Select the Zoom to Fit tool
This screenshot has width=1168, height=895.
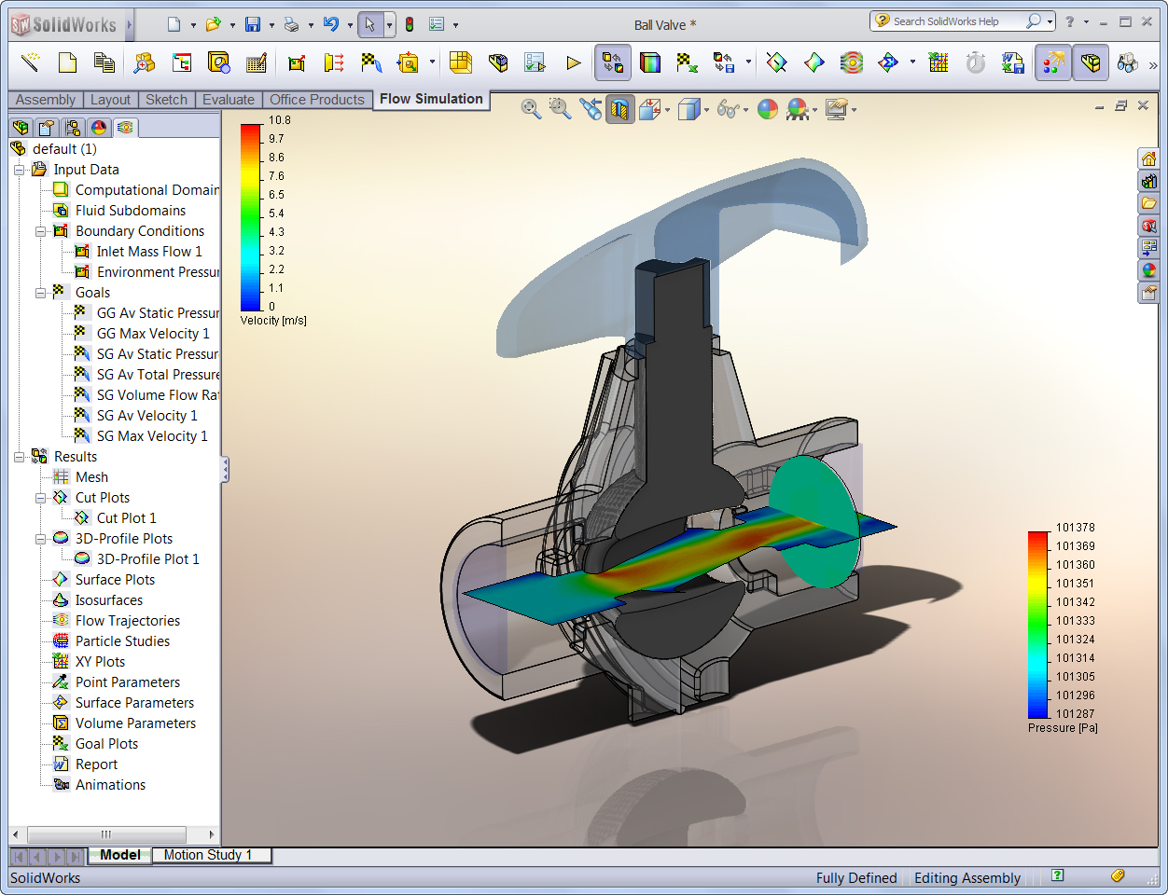pyautogui.click(x=530, y=108)
